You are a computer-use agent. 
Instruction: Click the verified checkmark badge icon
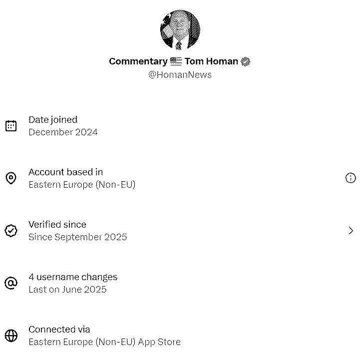pos(11,231)
